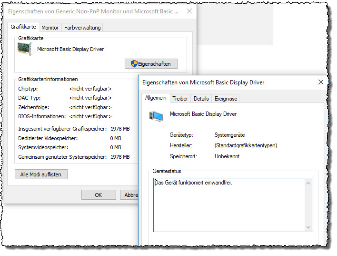Click inside the Gerätestatus text box

(x=233, y=205)
